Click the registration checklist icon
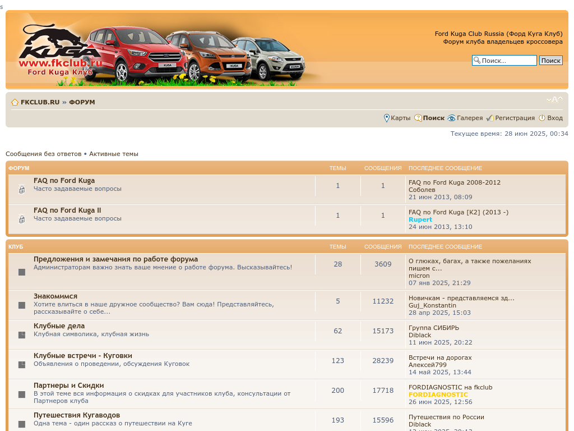This screenshot has width=574, height=431. (490, 118)
